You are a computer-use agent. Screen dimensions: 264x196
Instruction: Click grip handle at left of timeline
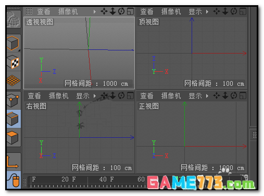[25, 182]
